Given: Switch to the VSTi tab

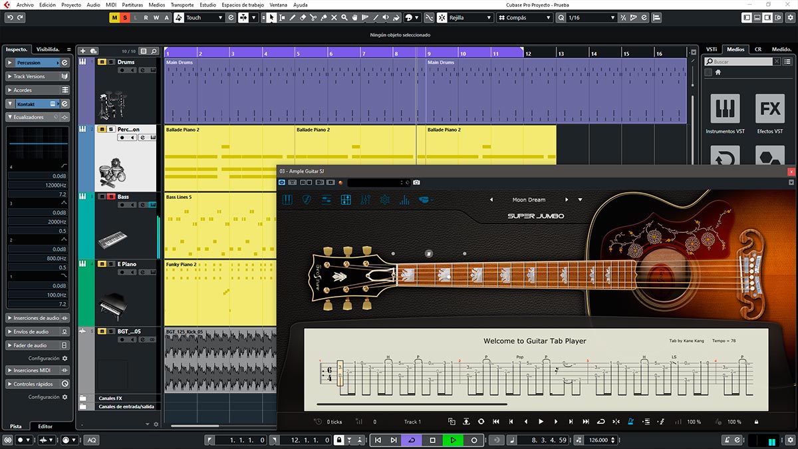Looking at the screenshot, I should (712, 49).
